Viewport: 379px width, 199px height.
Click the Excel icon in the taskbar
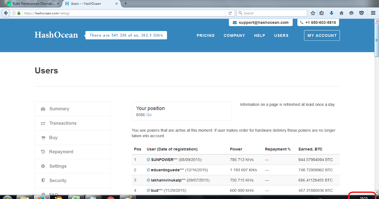(75, 198)
